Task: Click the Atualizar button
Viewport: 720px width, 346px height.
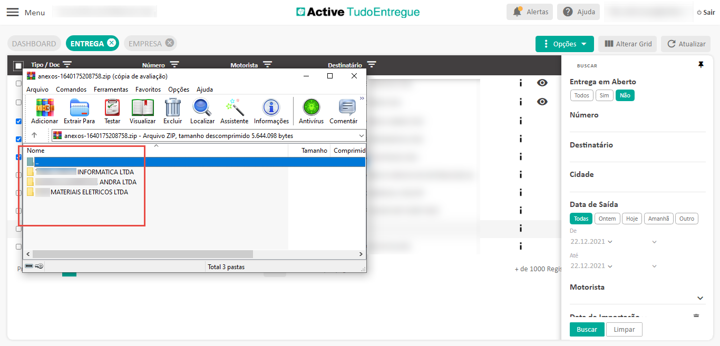Action: tap(686, 44)
